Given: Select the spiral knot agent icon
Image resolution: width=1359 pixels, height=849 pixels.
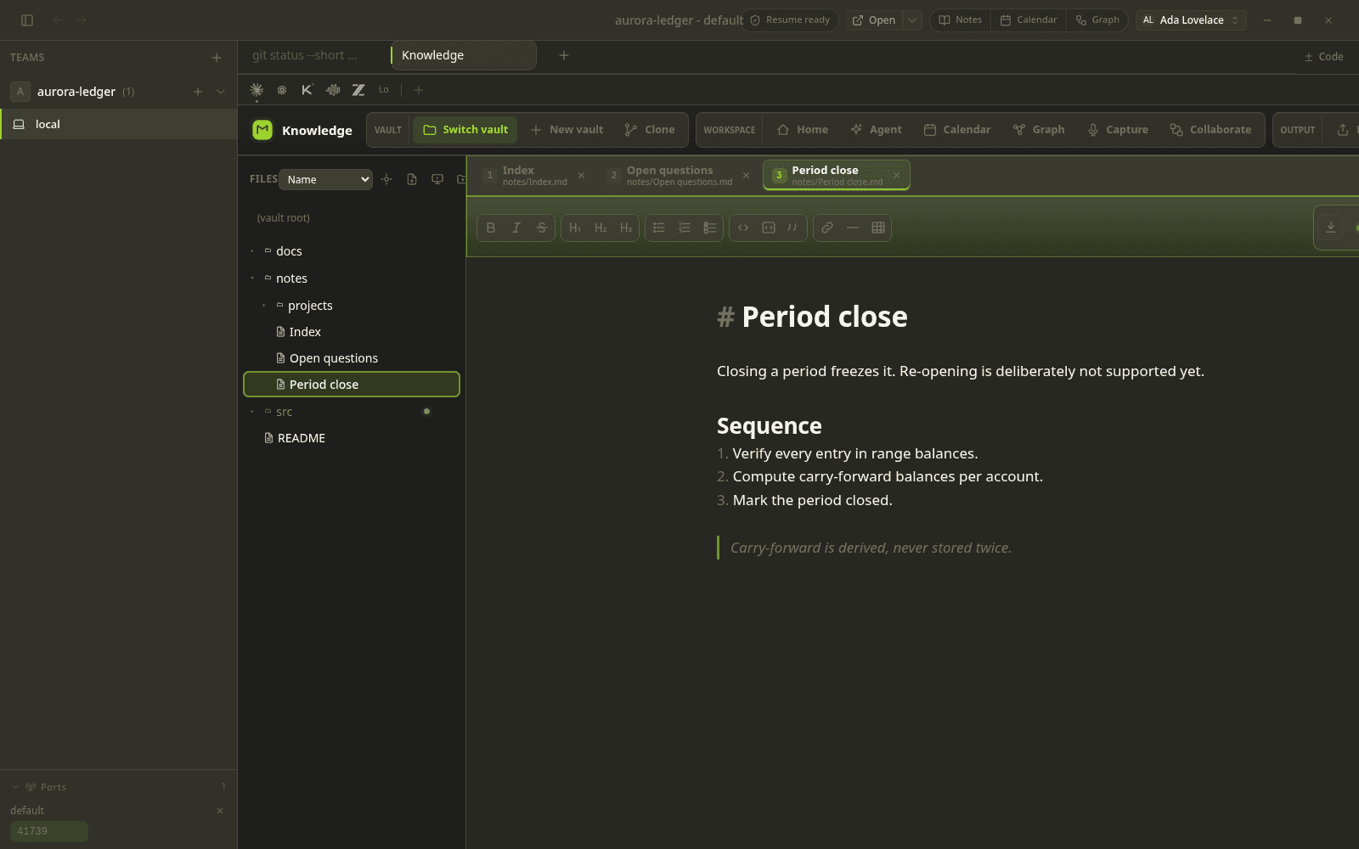Looking at the screenshot, I should pos(282,89).
